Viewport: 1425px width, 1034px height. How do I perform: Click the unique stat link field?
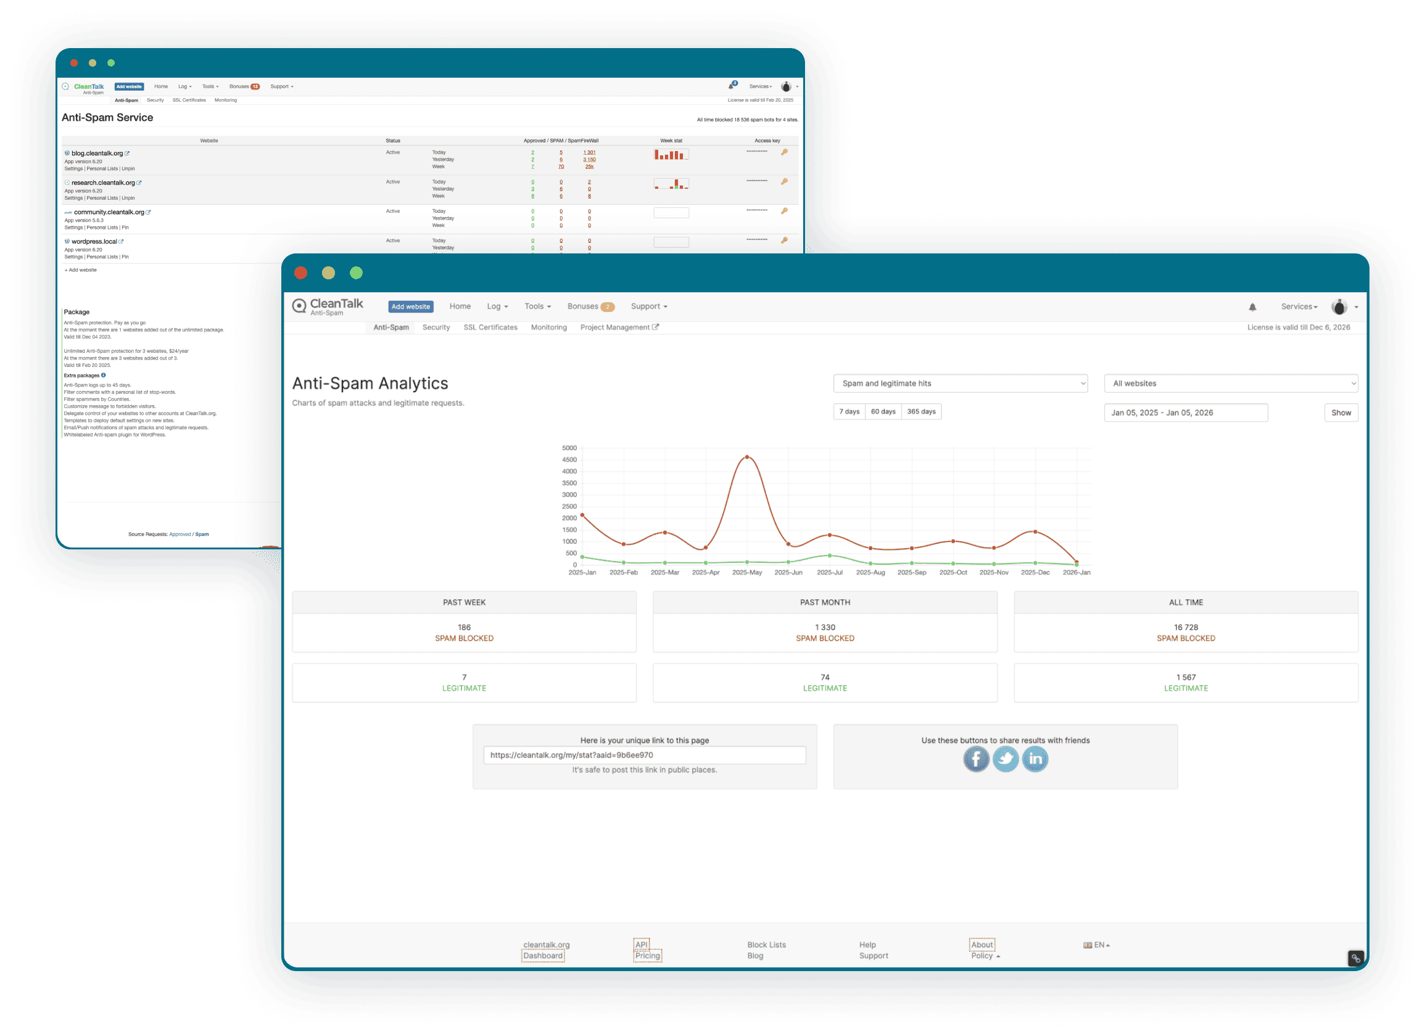click(644, 755)
